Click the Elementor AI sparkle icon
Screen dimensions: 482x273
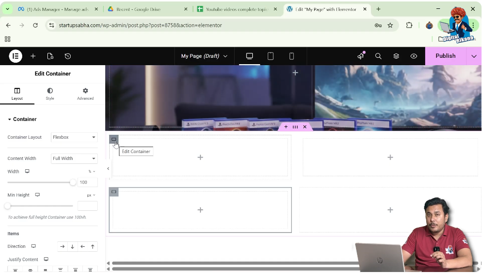361,56
